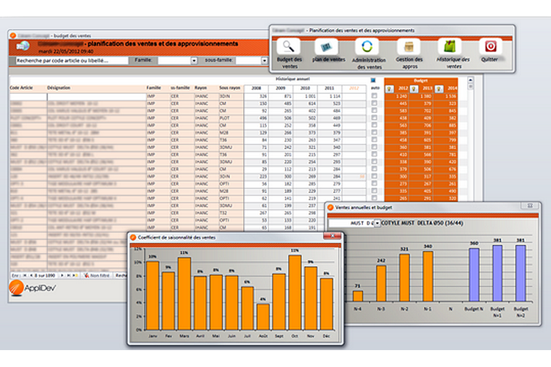
Task: Click the Sous rayon column header
Action: click(230, 87)
